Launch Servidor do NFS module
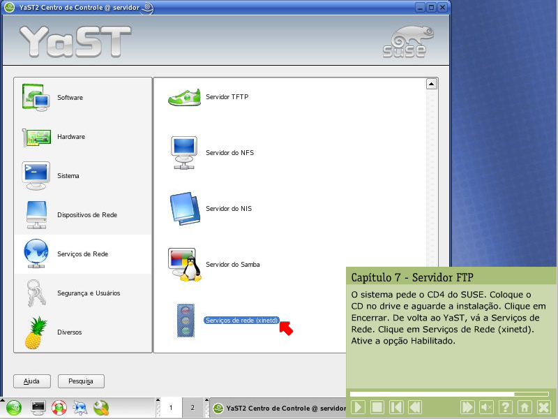 point(229,152)
